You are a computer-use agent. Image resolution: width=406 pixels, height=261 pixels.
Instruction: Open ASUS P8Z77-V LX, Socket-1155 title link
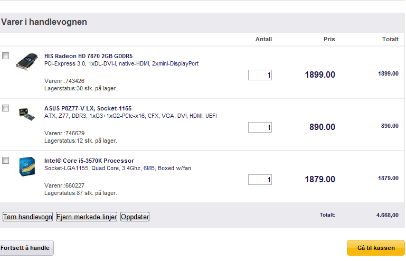[88, 108]
